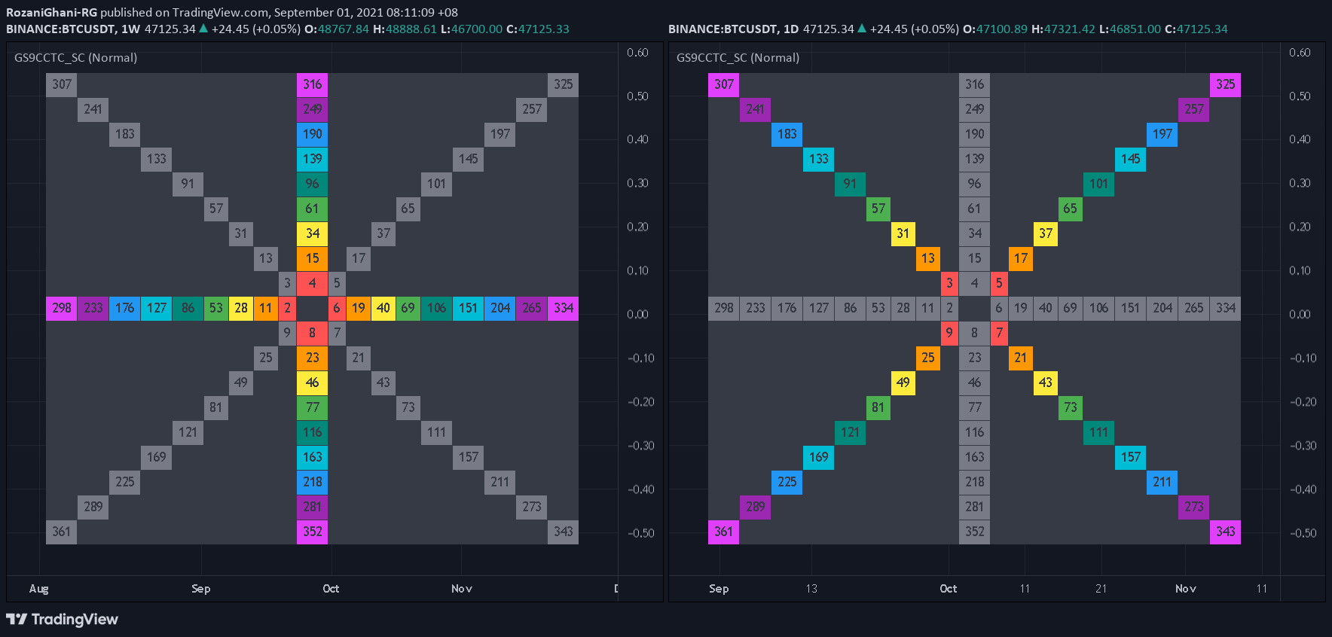Click the BINANCE:BTCUSDT, 1D symbol title
1332x637 pixels.
coord(733,29)
